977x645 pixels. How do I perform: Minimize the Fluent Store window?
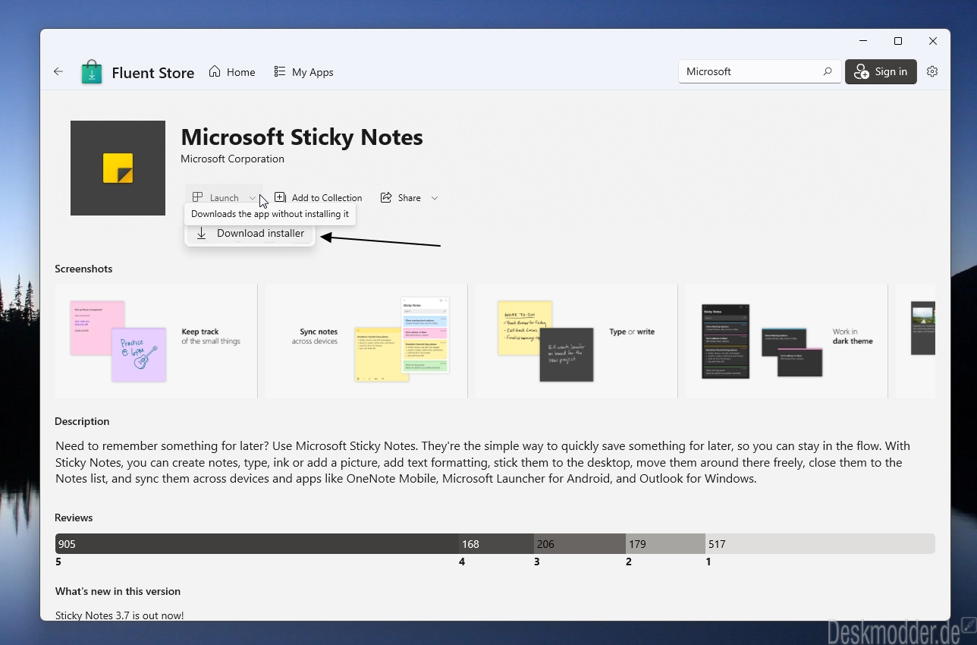[x=863, y=41]
